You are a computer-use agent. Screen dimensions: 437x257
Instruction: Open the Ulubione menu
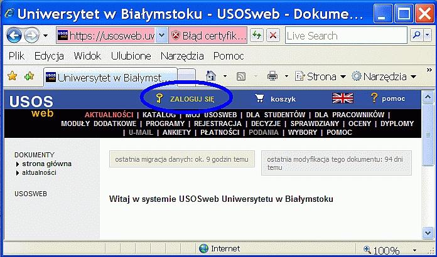click(131, 56)
